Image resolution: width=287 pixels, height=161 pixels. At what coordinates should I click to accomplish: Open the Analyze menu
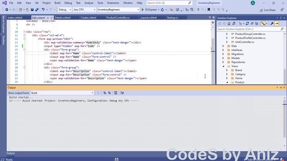(89, 3)
